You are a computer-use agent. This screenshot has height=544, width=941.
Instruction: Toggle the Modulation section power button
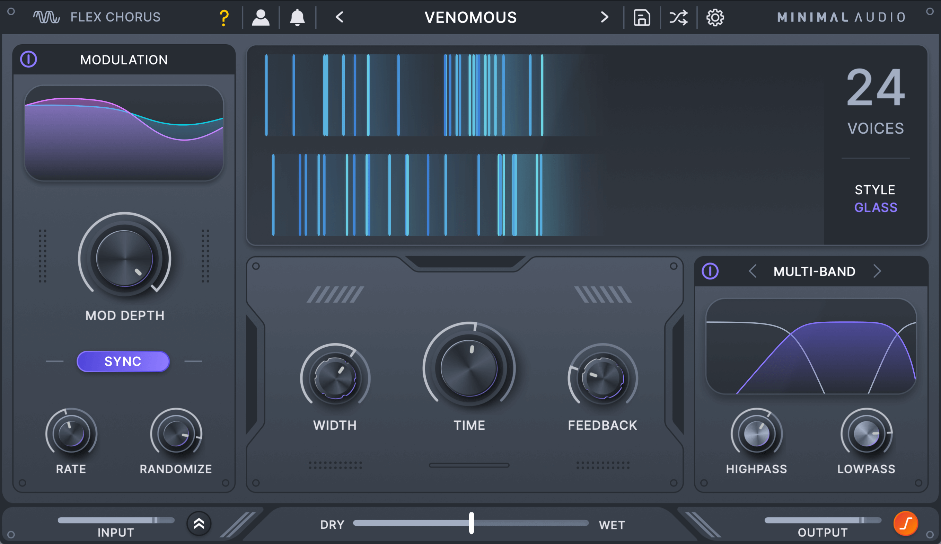29,59
